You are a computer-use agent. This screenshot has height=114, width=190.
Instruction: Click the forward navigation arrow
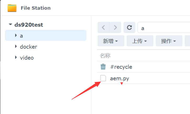[115, 27]
